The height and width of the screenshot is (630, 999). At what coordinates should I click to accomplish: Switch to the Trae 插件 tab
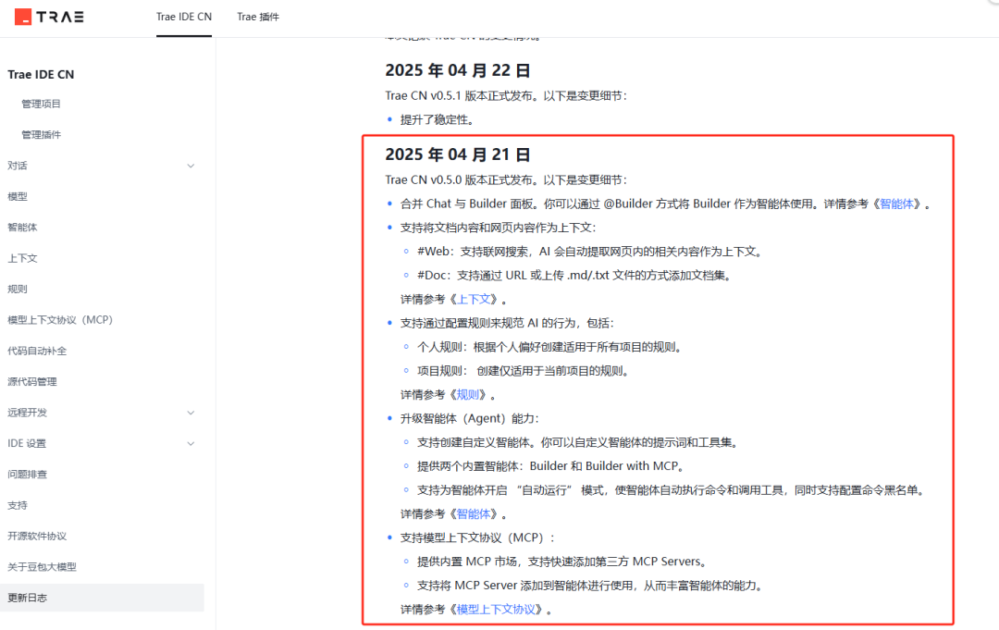click(x=258, y=17)
